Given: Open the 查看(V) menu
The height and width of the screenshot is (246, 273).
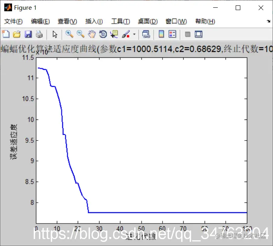Looking at the screenshot, I should [x=67, y=21].
